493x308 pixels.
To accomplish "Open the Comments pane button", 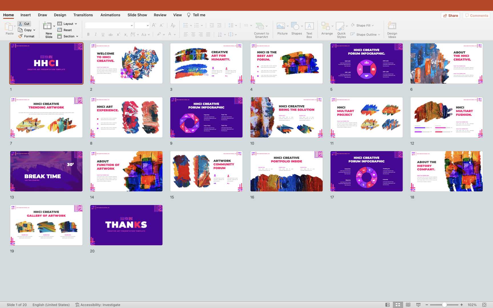I will coord(476,15).
